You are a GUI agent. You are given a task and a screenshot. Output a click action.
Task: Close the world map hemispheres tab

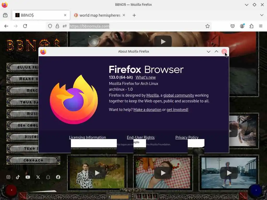tap(124, 15)
